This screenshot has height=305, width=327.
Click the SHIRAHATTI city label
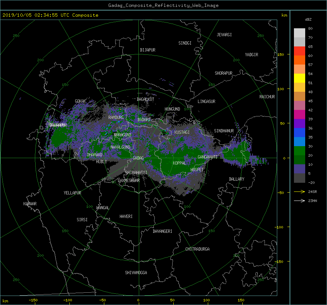(x=136, y=173)
